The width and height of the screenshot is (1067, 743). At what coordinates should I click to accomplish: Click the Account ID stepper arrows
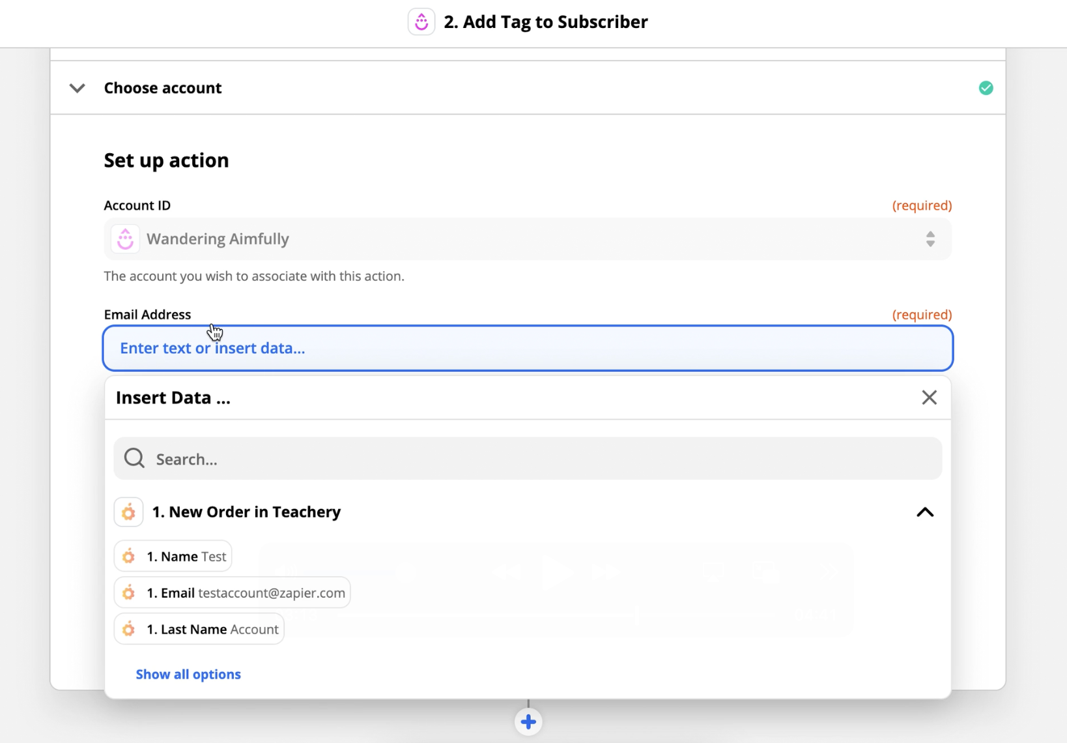[x=930, y=239]
